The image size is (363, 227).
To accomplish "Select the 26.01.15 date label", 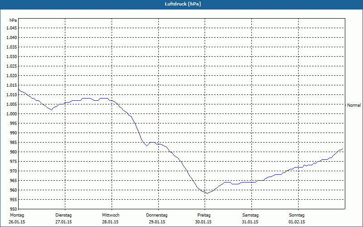I will (x=17, y=222).
